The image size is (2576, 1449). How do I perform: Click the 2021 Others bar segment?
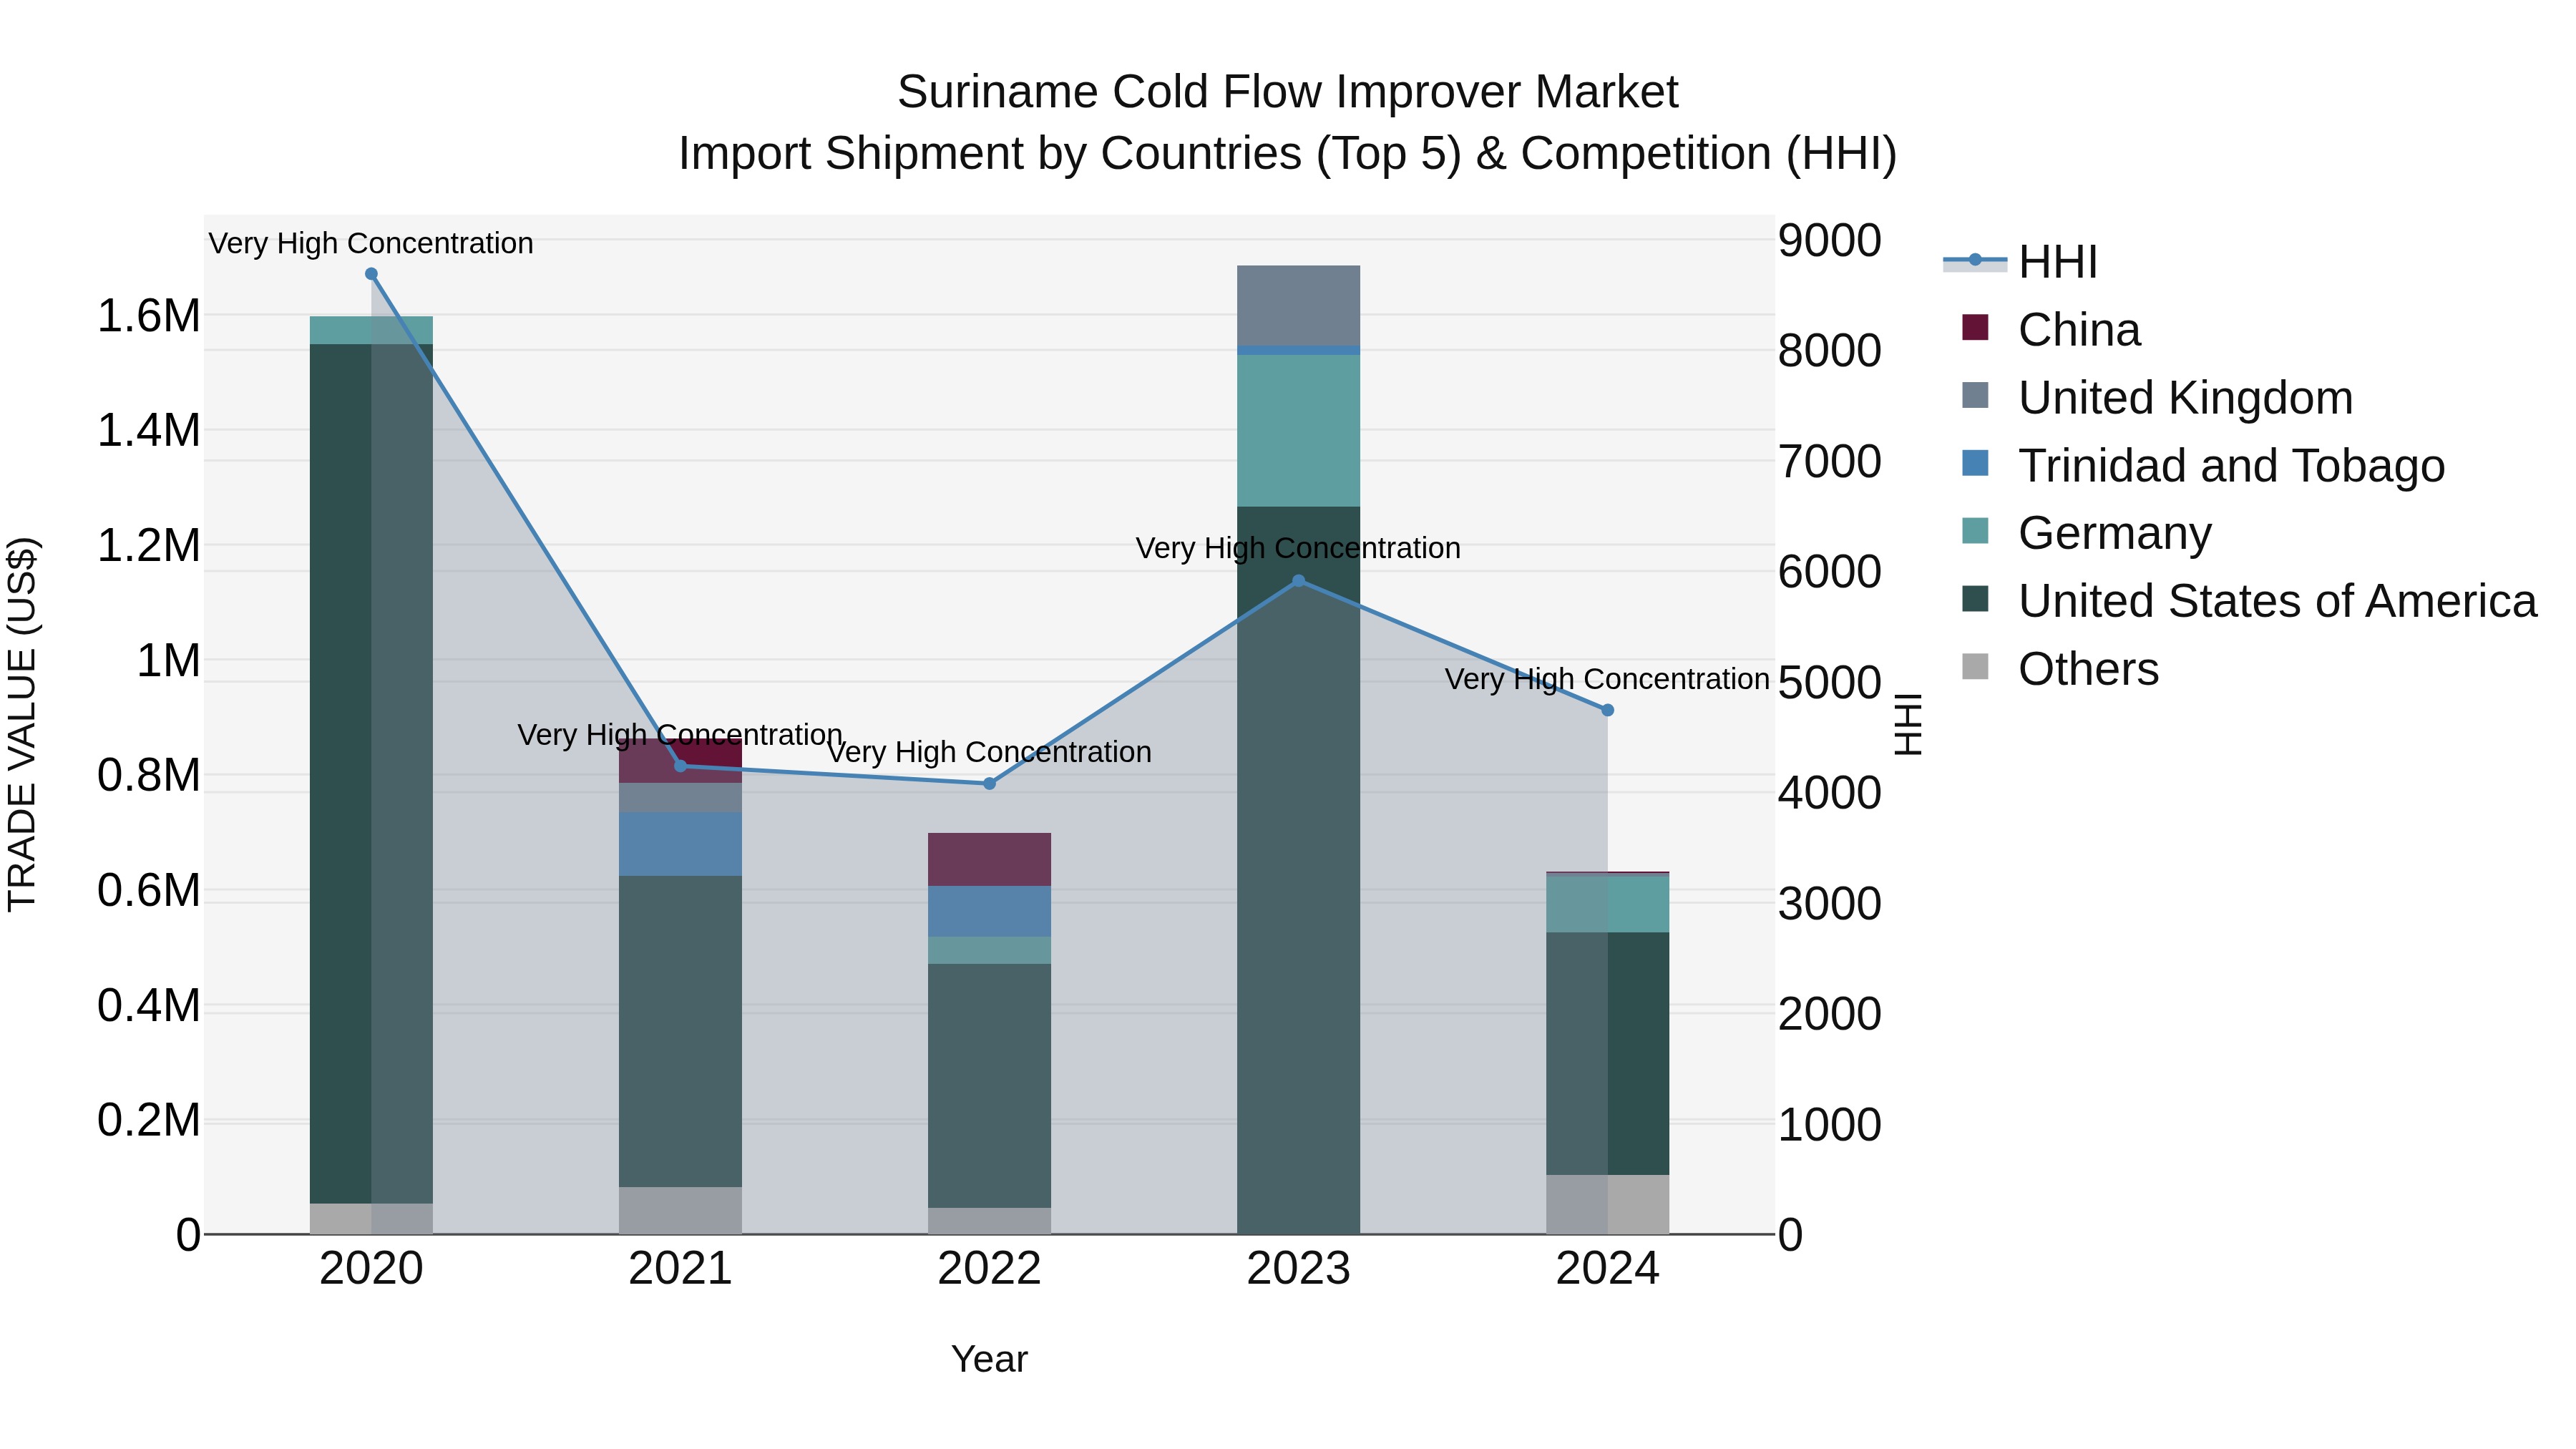pyautogui.click(x=681, y=1211)
